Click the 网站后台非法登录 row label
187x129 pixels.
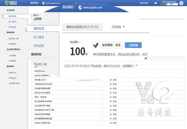[42, 93]
